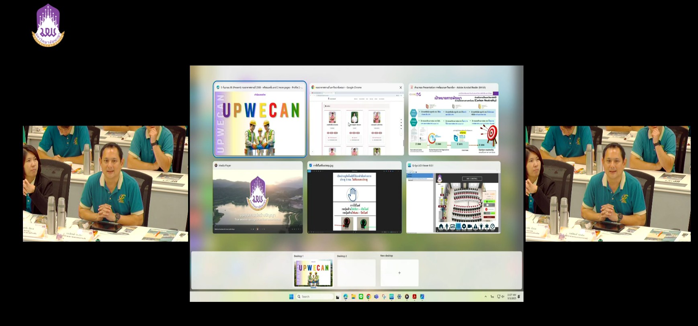The width and height of the screenshot is (698, 326).
Task: Open the Q-Sys UCI Viewer taskbar icon
Action: [391, 297]
